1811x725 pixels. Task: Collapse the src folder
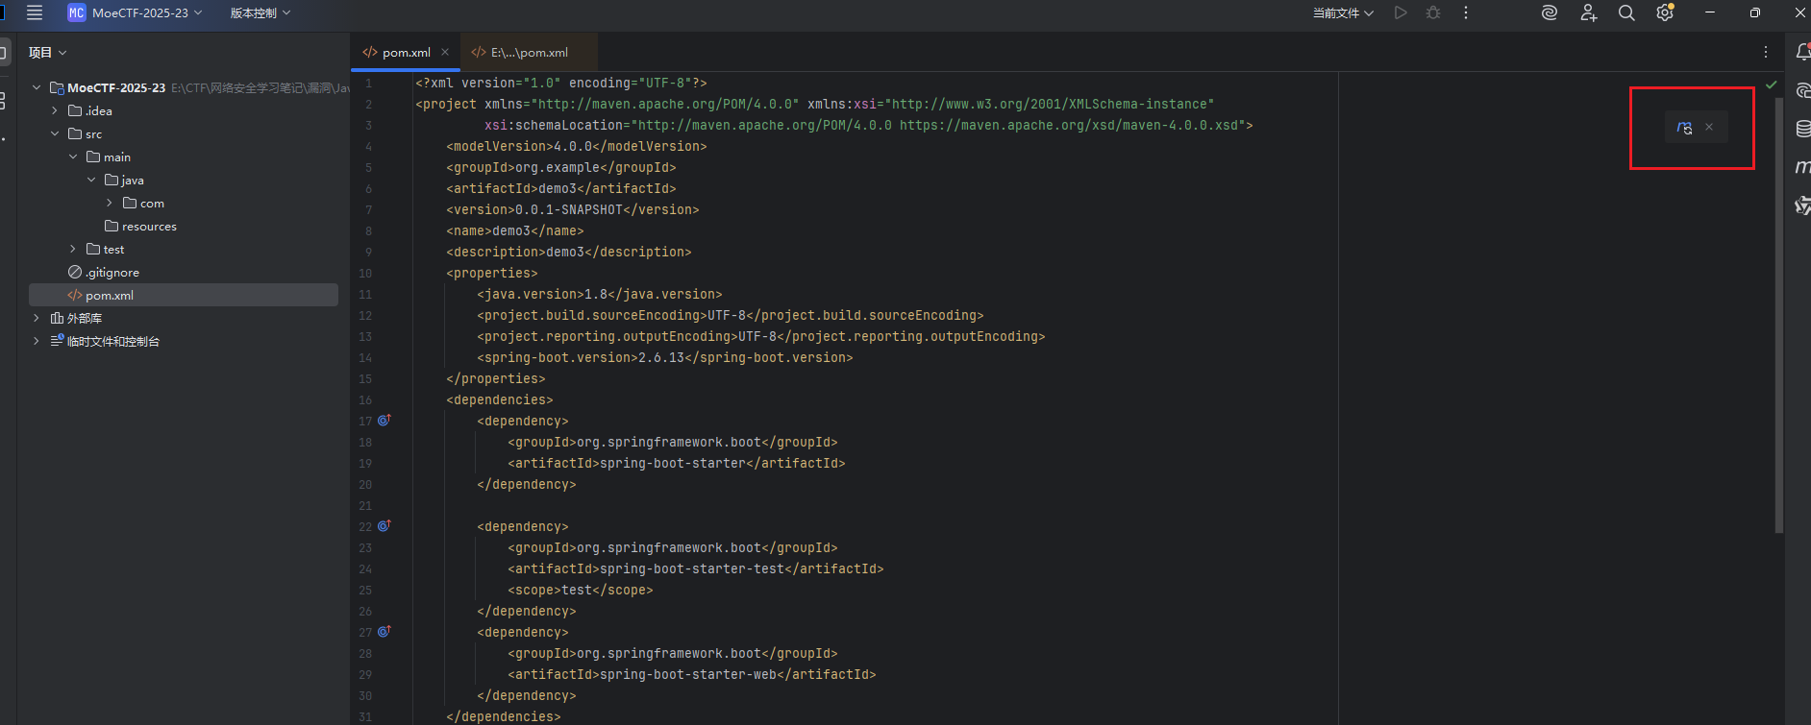(55, 133)
